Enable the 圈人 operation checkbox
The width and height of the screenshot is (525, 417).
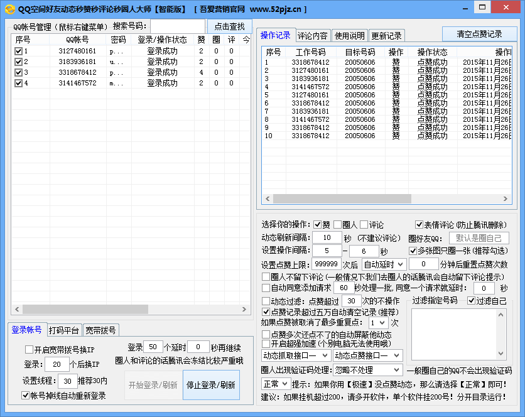tap(338, 225)
